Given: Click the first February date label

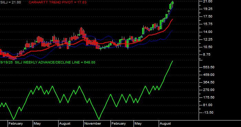Looking at the screenshot, I should (16, 124).
